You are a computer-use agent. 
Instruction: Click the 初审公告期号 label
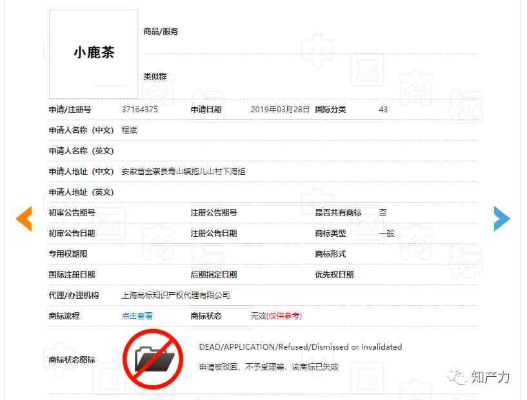(72, 213)
